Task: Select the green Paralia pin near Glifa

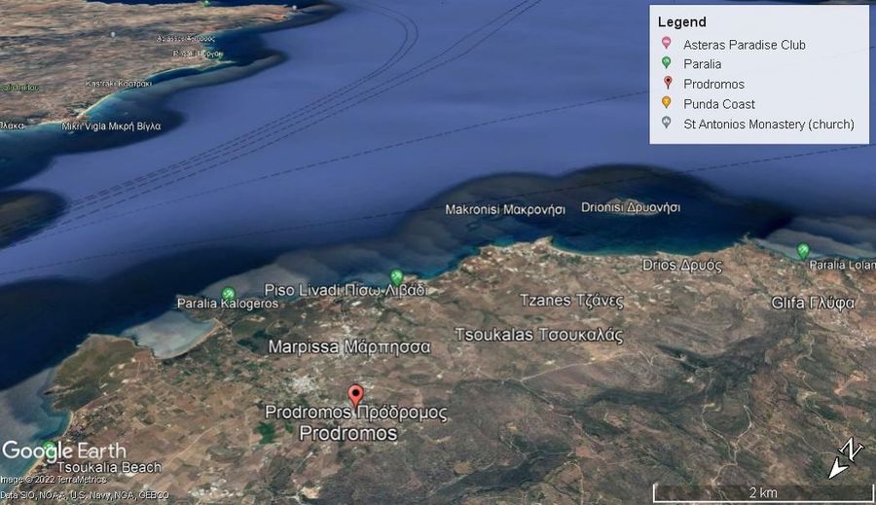Action: (803, 250)
